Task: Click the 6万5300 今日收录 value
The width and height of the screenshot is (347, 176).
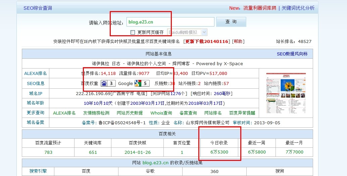Action: coord(219,152)
